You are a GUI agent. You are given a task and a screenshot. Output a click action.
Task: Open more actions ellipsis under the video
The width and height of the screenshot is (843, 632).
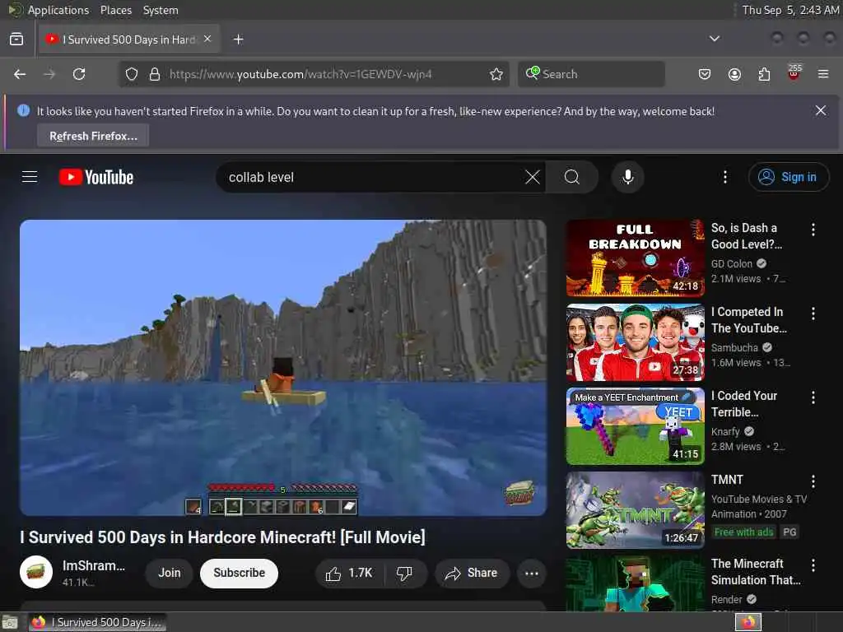(532, 574)
